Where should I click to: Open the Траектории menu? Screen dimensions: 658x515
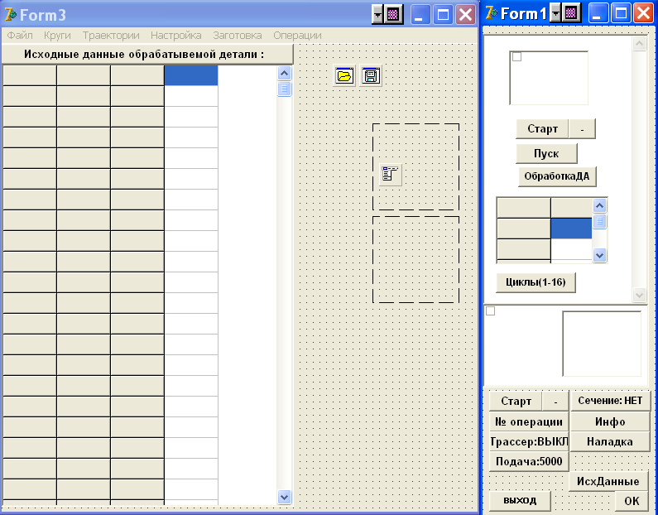pos(111,36)
